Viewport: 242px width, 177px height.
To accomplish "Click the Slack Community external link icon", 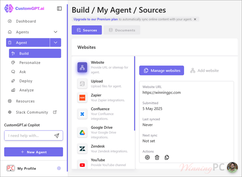I will pyautogui.click(x=55, y=112).
